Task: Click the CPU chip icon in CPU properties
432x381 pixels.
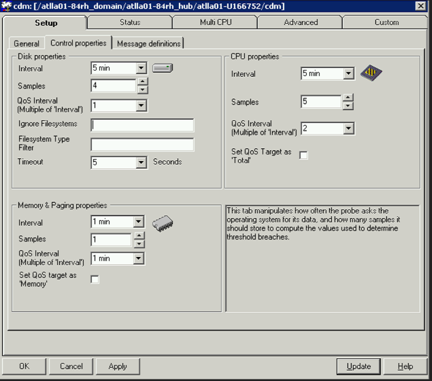Action: click(371, 73)
